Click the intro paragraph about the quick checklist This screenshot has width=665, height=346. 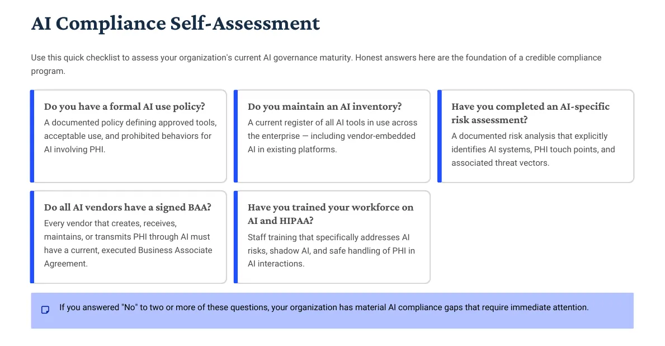tap(316, 64)
